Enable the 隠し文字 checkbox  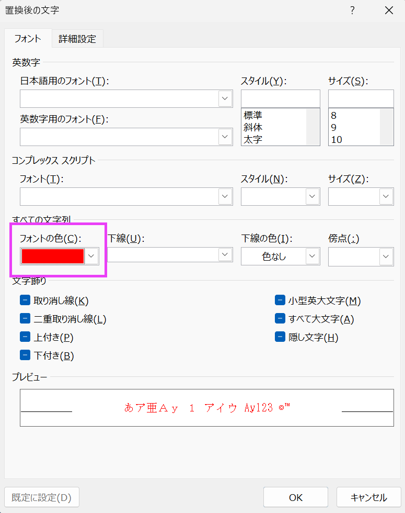tap(280, 337)
